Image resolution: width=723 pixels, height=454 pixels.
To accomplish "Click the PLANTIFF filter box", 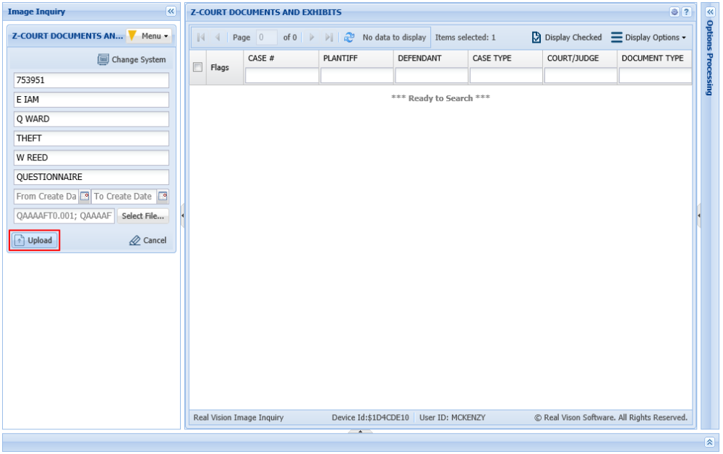I will 356,76.
